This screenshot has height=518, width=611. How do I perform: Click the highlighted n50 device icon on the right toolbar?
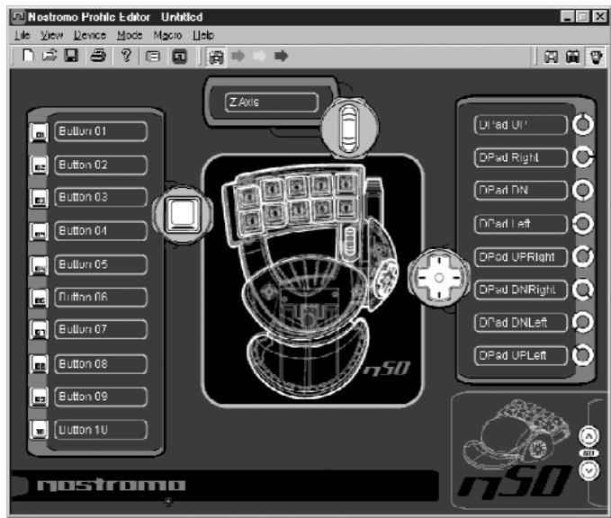[x=596, y=57]
